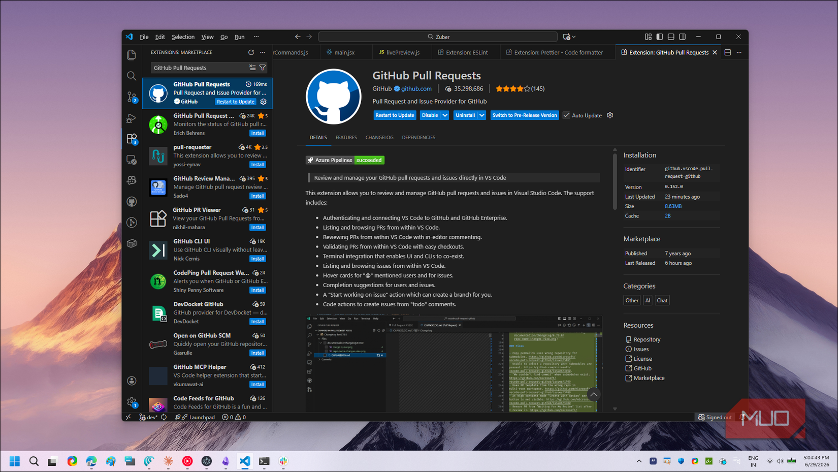Open the Accounts menu icon
Viewport: 838px width, 472px height.
pos(132,381)
